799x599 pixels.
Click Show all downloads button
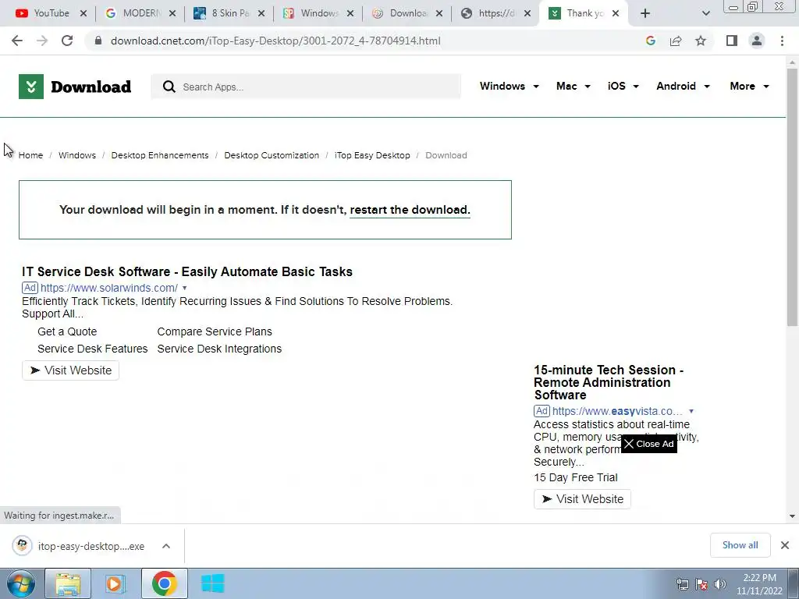[x=740, y=545]
